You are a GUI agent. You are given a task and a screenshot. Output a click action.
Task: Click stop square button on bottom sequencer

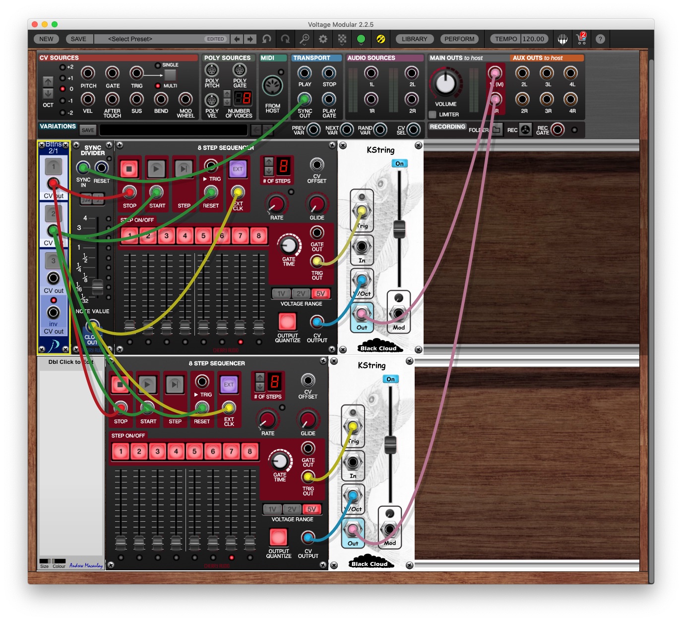point(120,384)
